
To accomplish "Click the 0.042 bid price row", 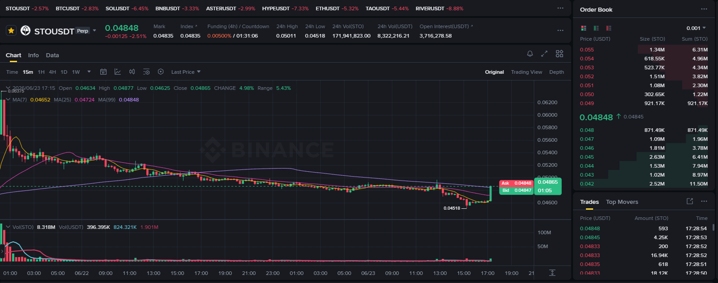I will point(644,184).
